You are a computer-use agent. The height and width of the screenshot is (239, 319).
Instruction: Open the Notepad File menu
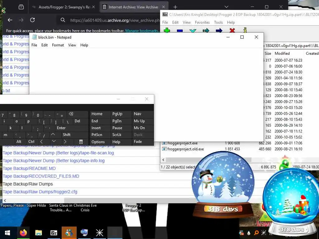click(x=34, y=45)
